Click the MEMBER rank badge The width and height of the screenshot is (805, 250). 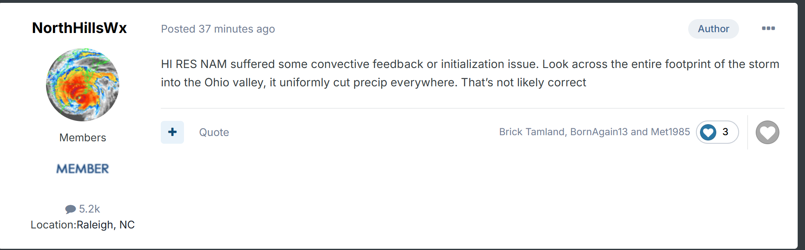click(x=83, y=169)
